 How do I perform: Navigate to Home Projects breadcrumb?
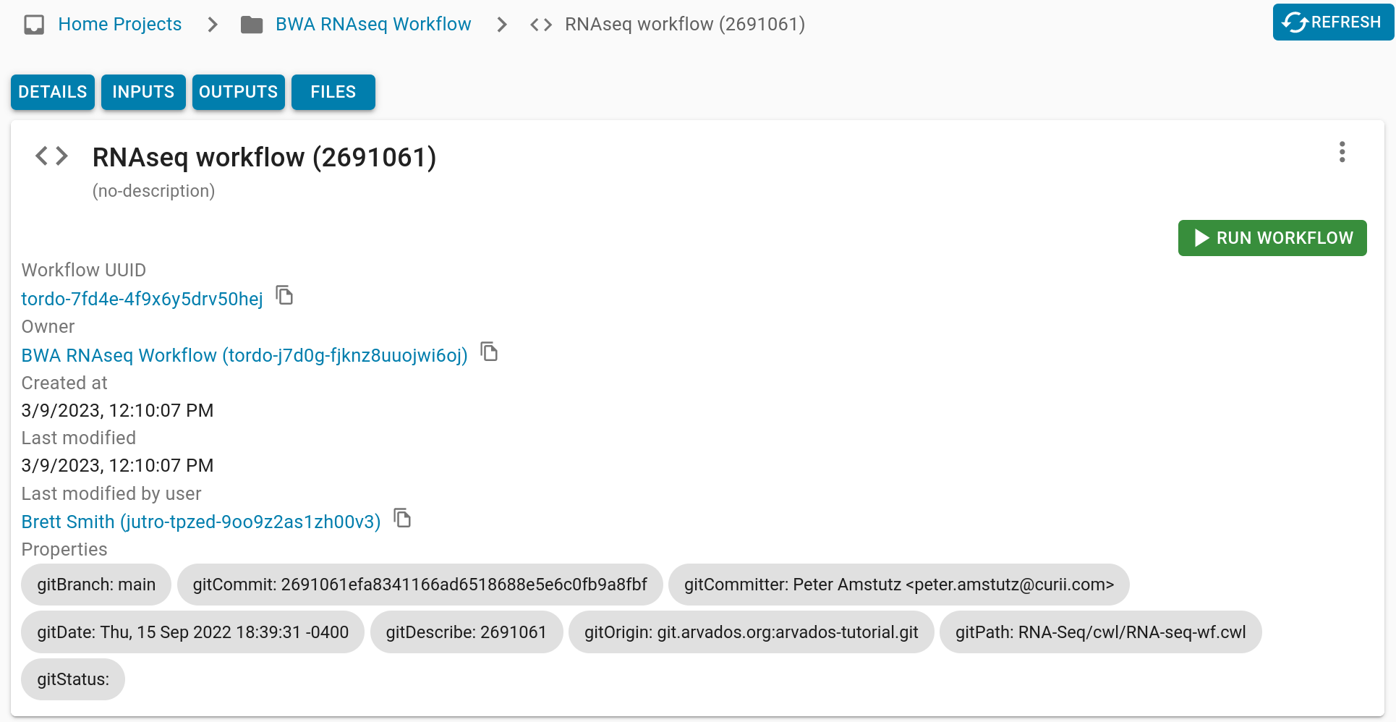(x=119, y=25)
